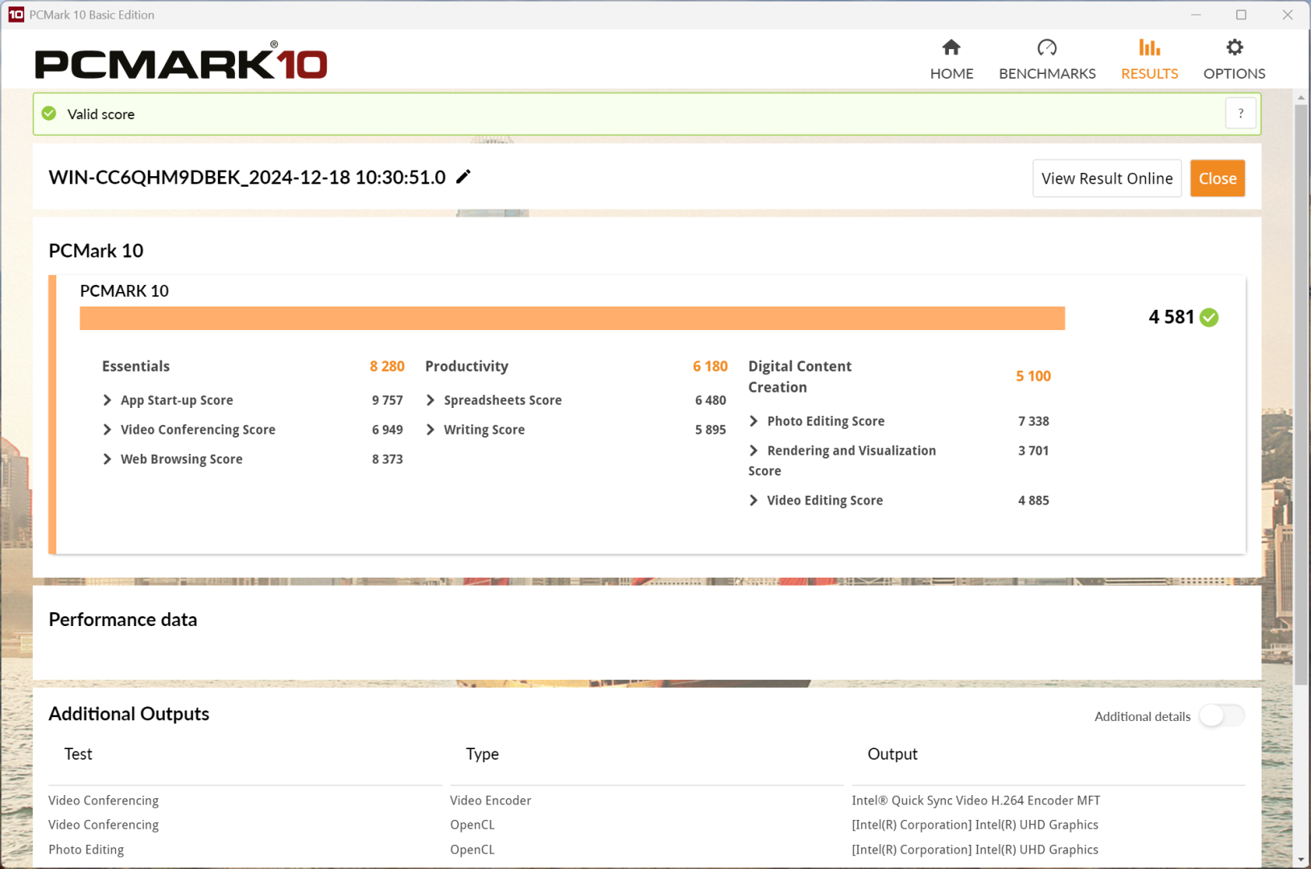
Task: Click the Spreadsheets value 6 480
Action: (711, 400)
